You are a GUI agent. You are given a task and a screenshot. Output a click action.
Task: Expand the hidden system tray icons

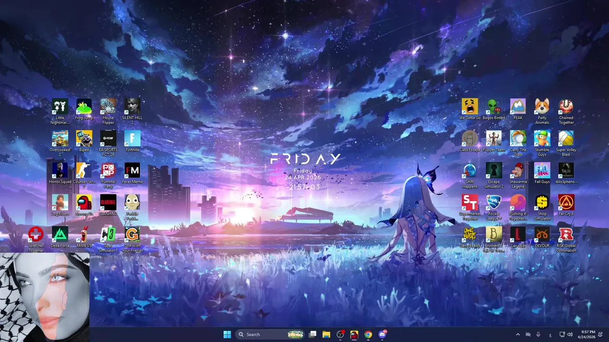tap(518, 334)
